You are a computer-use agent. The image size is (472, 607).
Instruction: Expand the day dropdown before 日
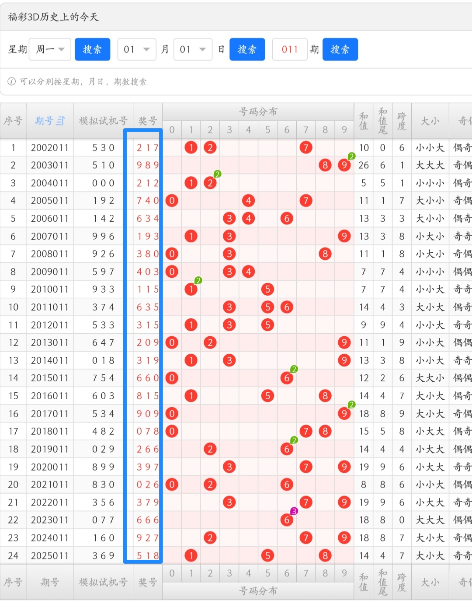click(x=193, y=49)
